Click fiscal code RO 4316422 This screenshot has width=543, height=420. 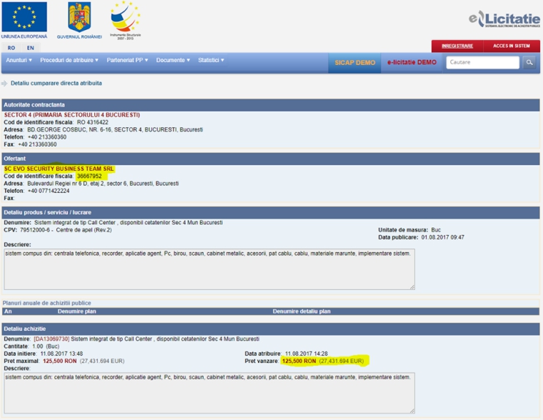click(x=92, y=123)
